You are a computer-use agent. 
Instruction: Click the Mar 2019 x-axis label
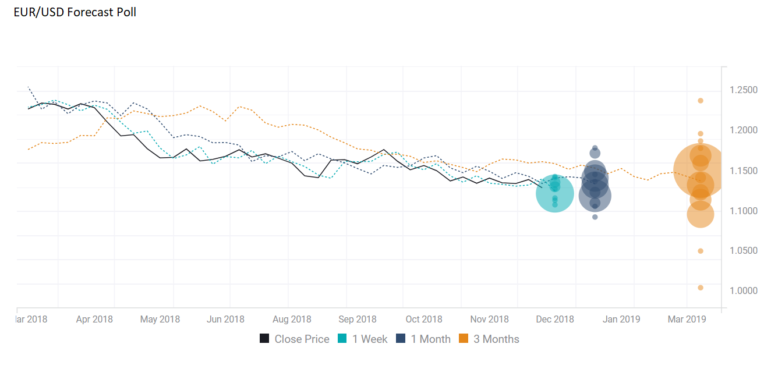point(687,319)
